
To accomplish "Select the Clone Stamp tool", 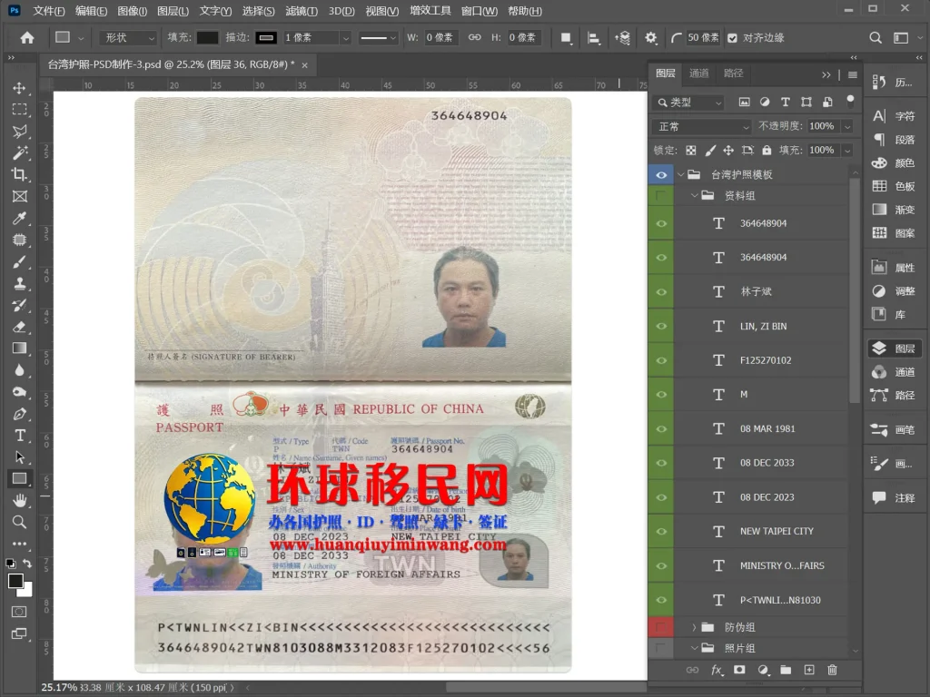I will (20, 283).
